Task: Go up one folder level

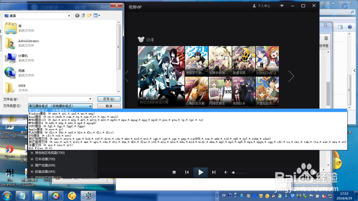Action: [x=83, y=15]
